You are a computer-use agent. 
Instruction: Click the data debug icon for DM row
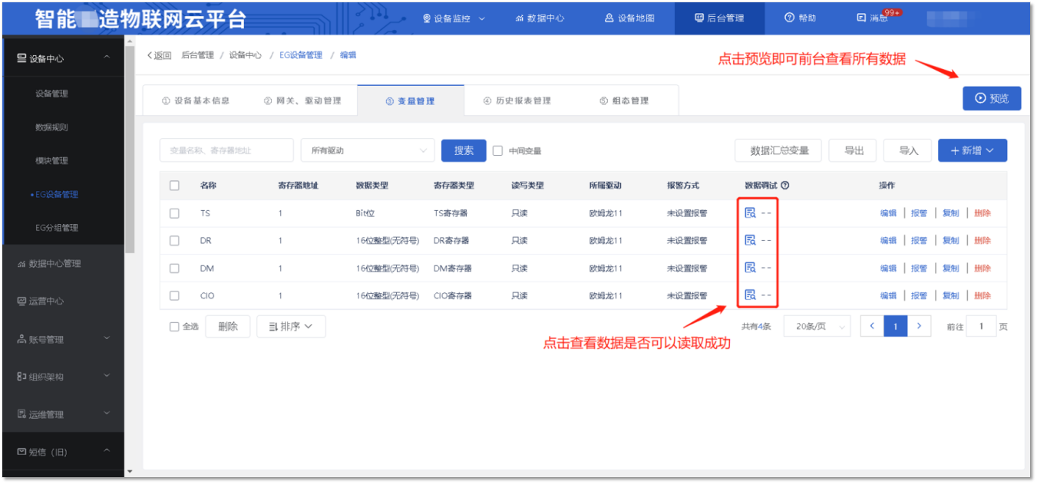point(750,268)
